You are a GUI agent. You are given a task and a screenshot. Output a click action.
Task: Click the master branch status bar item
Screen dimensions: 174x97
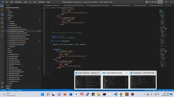(4, 90)
